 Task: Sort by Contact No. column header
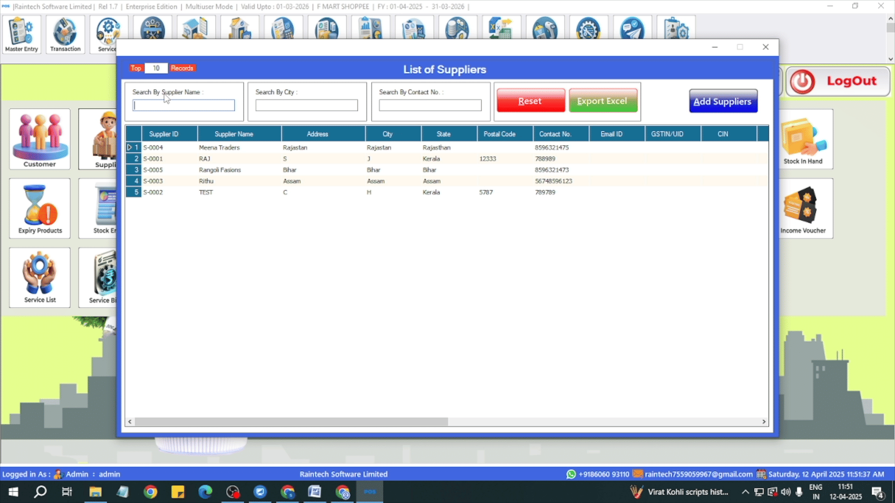(555, 134)
